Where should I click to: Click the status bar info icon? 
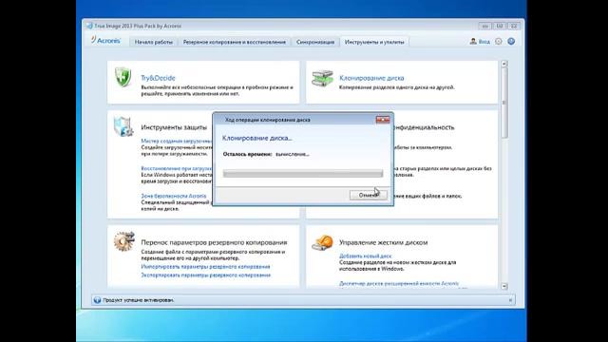pyautogui.click(x=97, y=300)
